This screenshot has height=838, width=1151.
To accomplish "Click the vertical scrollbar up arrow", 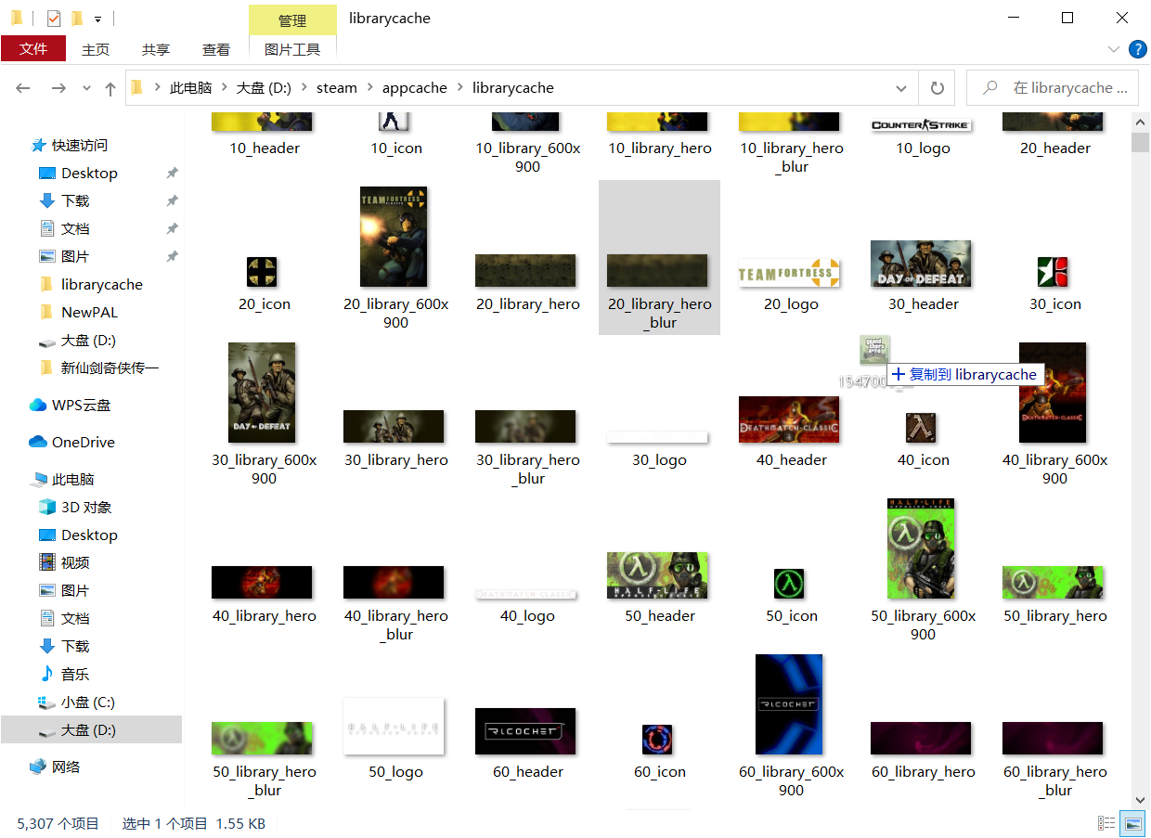I will [x=1141, y=122].
